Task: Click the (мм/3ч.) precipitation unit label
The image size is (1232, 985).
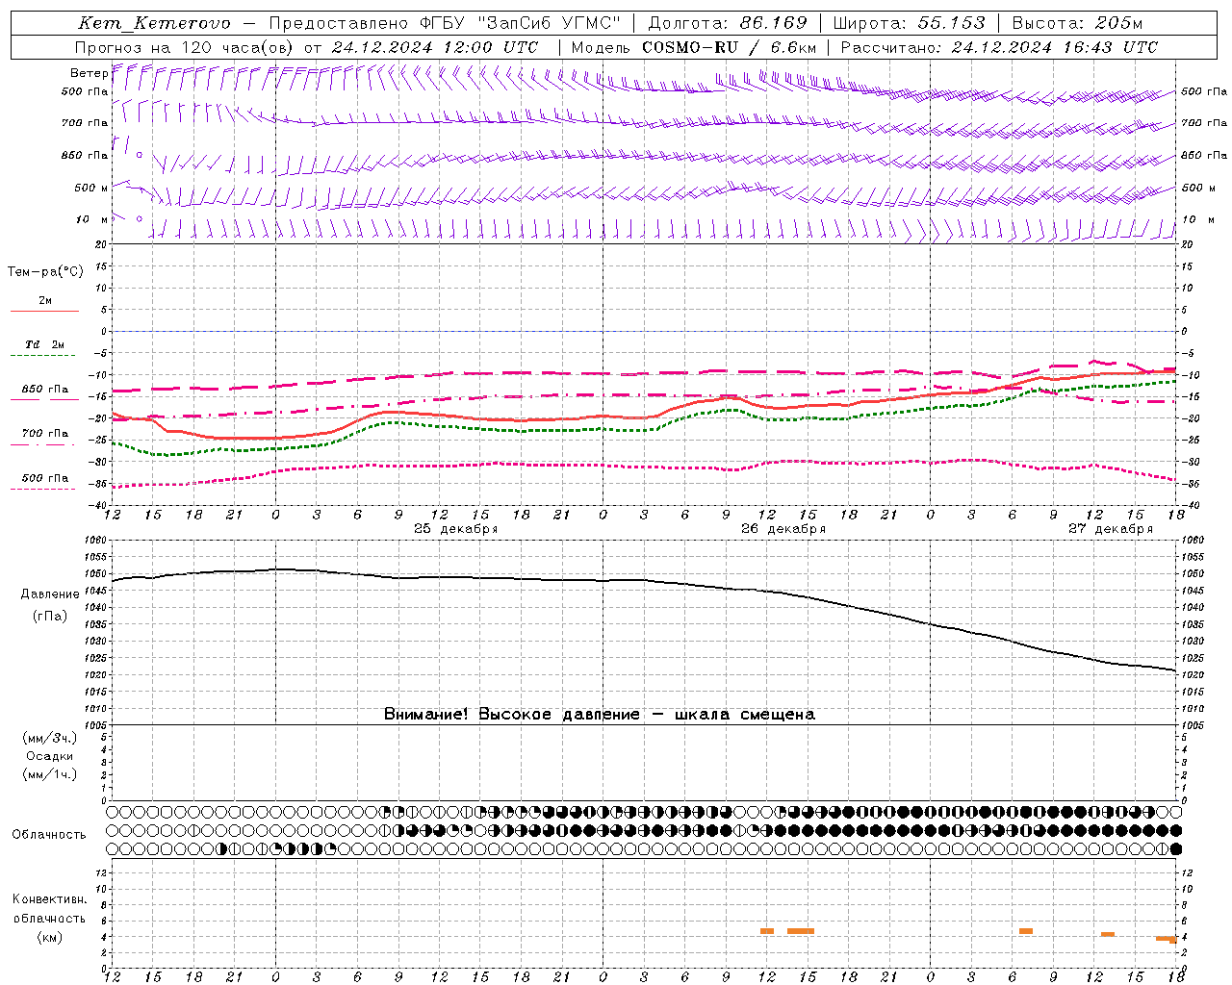Action: (50, 739)
